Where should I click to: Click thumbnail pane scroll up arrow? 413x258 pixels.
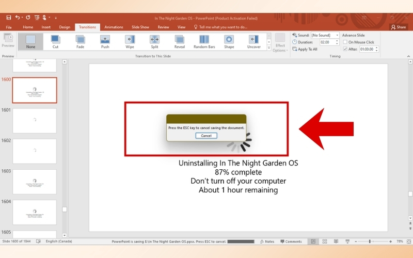point(65,62)
